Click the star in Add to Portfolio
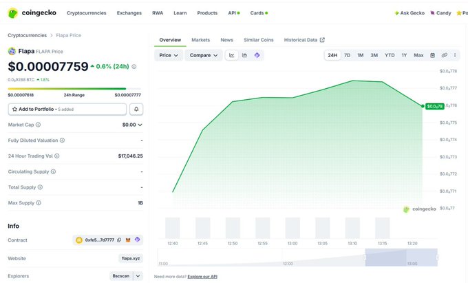 pyautogui.click(x=14, y=109)
